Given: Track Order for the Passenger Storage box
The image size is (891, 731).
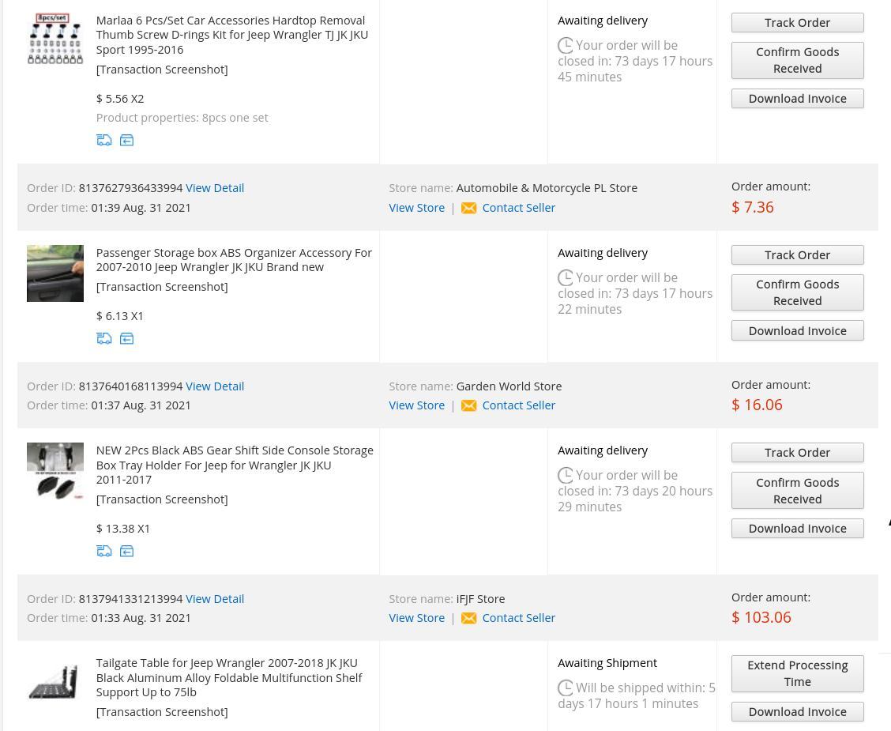Looking at the screenshot, I should point(797,254).
